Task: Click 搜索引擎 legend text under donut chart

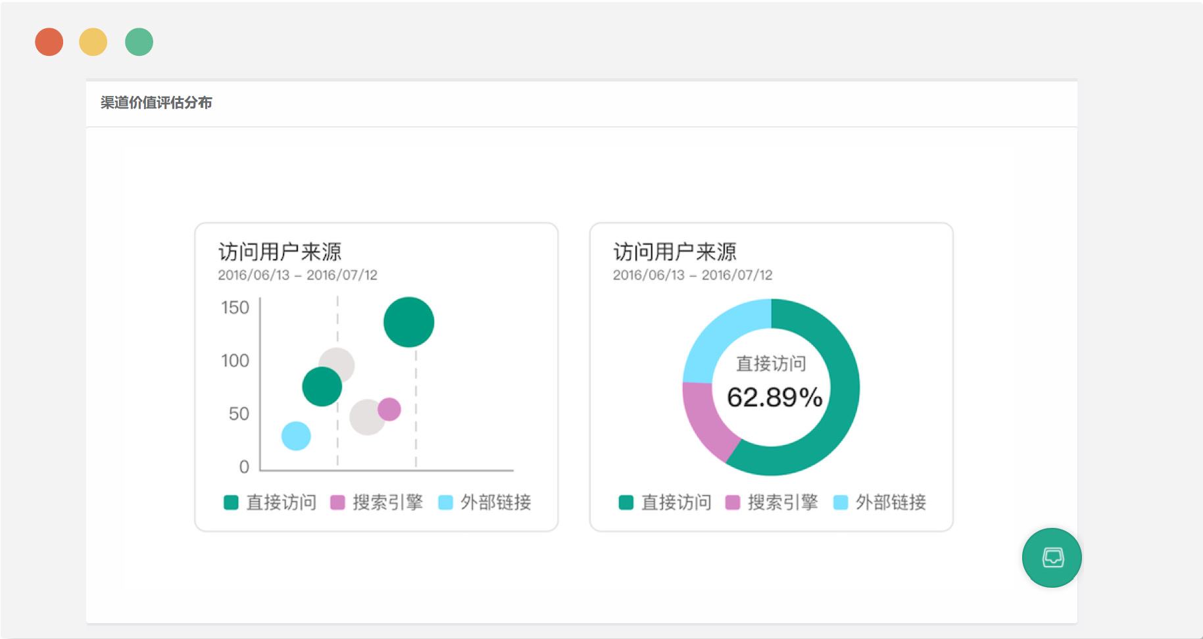Action: click(x=783, y=503)
